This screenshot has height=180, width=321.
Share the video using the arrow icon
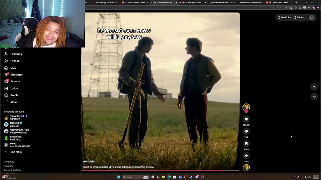[x=246, y=156]
